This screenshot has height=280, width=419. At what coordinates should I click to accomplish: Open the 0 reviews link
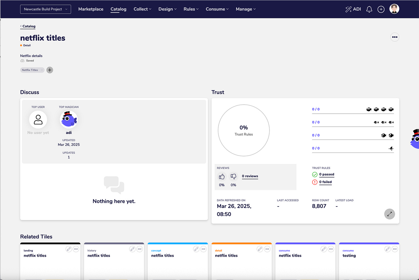[250, 176]
